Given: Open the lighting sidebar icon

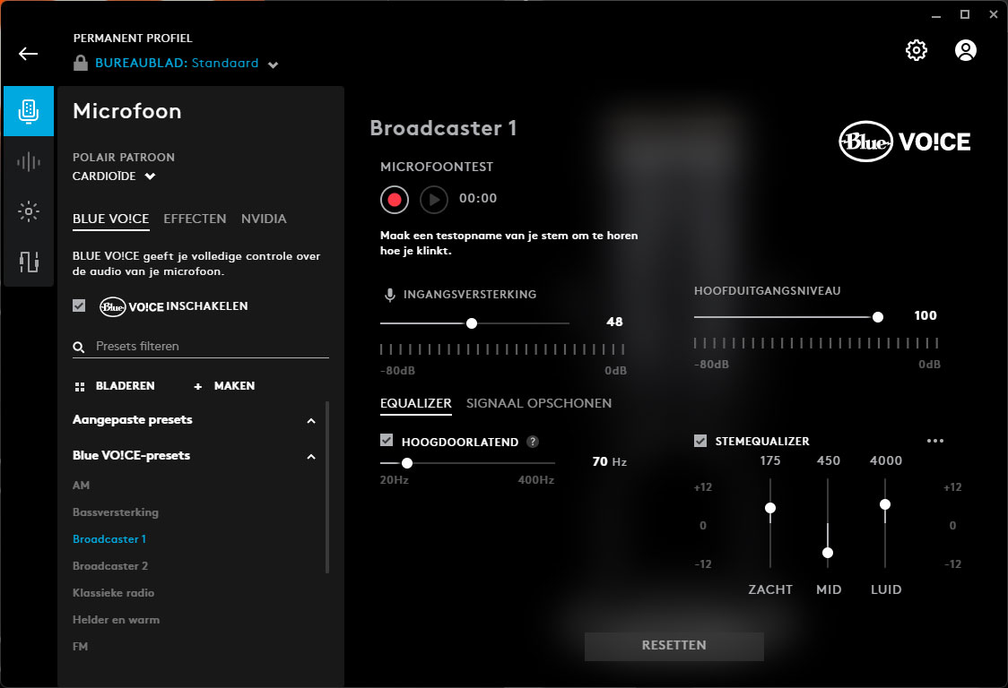Looking at the screenshot, I should click(29, 211).
